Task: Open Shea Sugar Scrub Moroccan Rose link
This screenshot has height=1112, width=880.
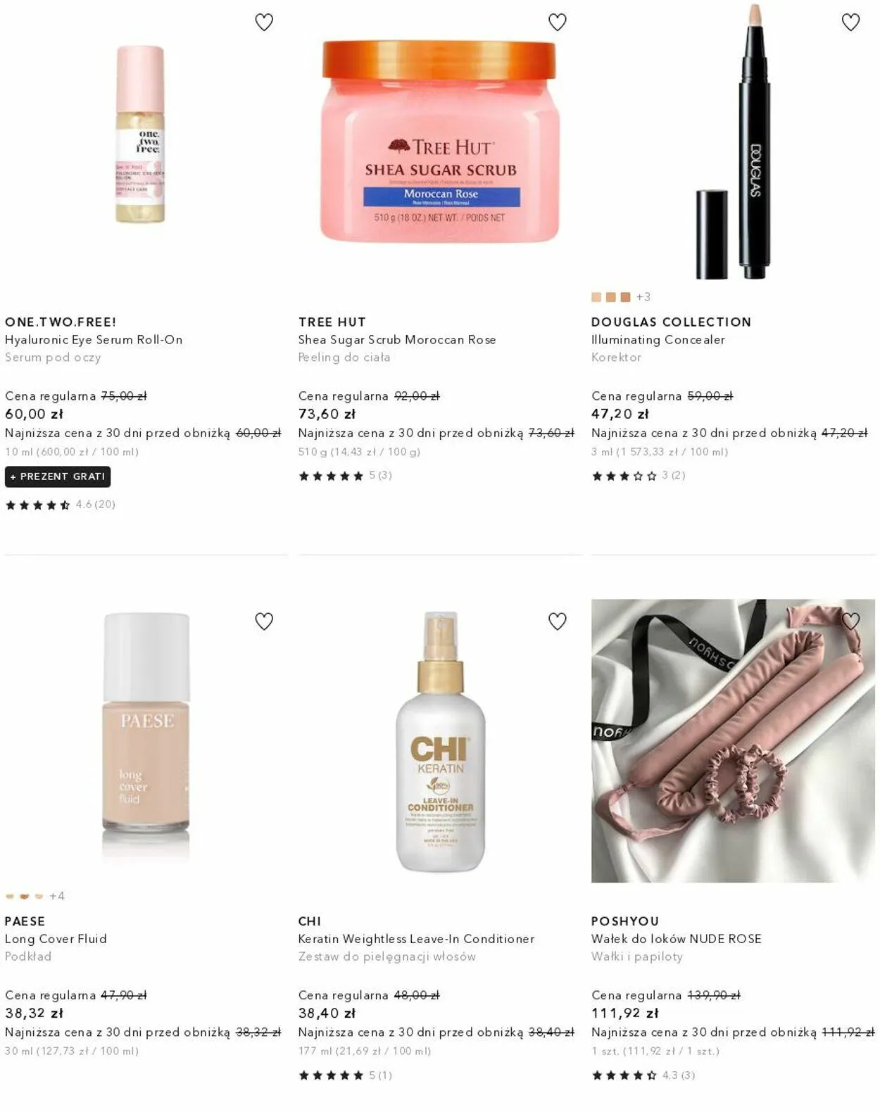Action: pos(397,339)
